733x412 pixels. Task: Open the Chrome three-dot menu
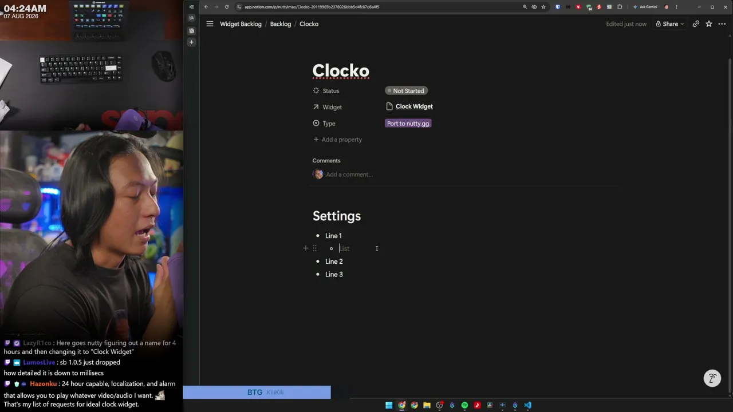676,7
